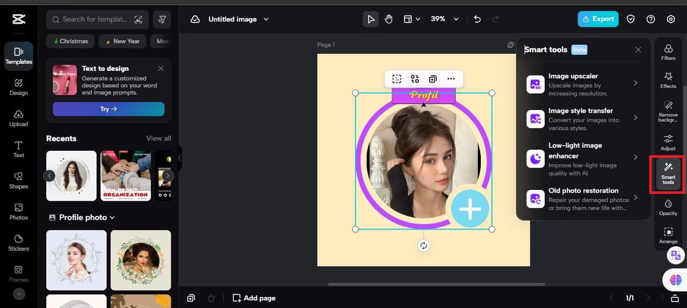Viewport: 687px width, 308px height.
Task: Open the Opacity control
Action: click(668, 207)
